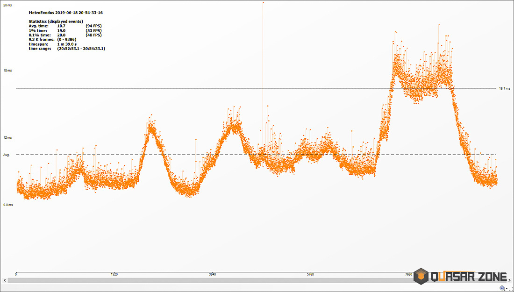Click the 'Avg. time:' label

click(39, 26)
